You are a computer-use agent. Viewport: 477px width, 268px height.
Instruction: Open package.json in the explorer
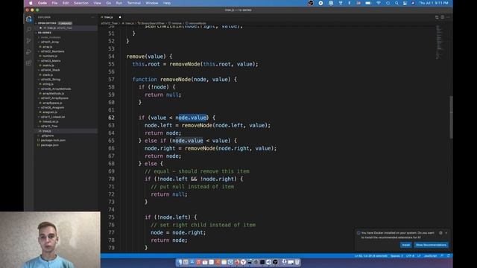(50, 145)
